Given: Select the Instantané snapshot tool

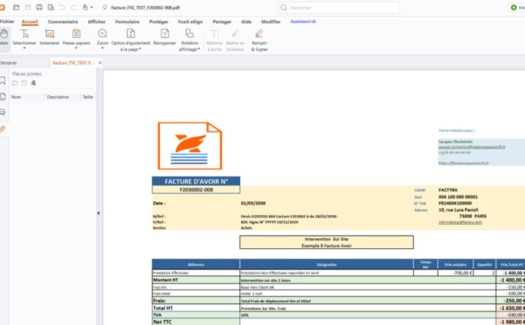Looking at the screenshot, I should coord(50,37).
